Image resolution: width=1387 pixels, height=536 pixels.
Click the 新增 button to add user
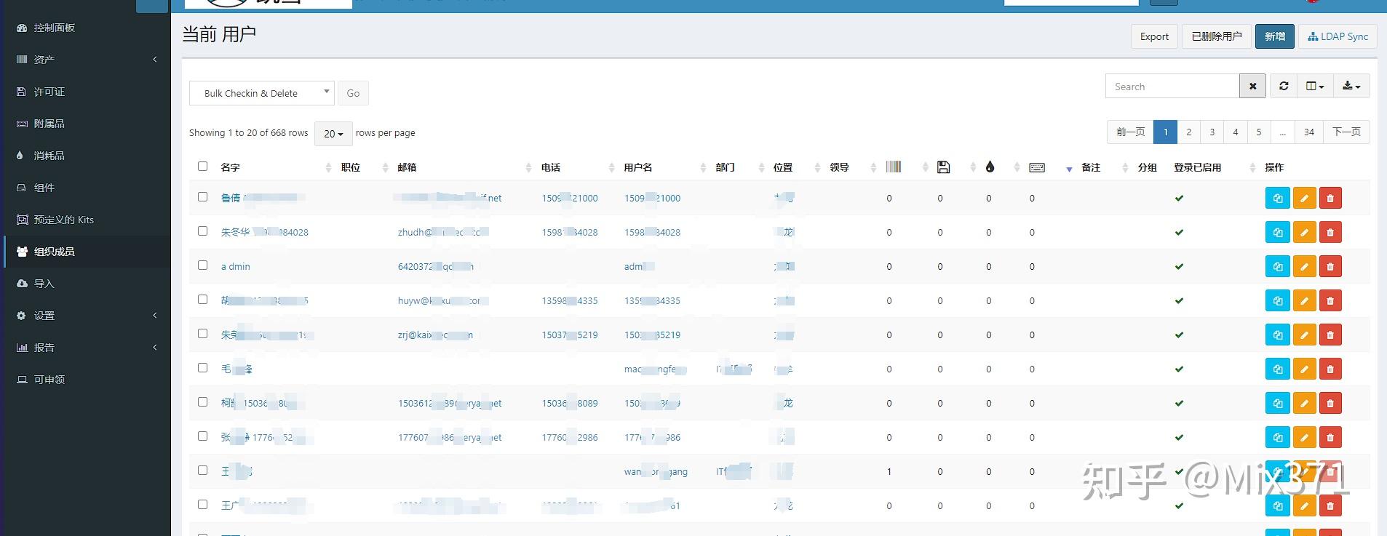(1274, 36)
